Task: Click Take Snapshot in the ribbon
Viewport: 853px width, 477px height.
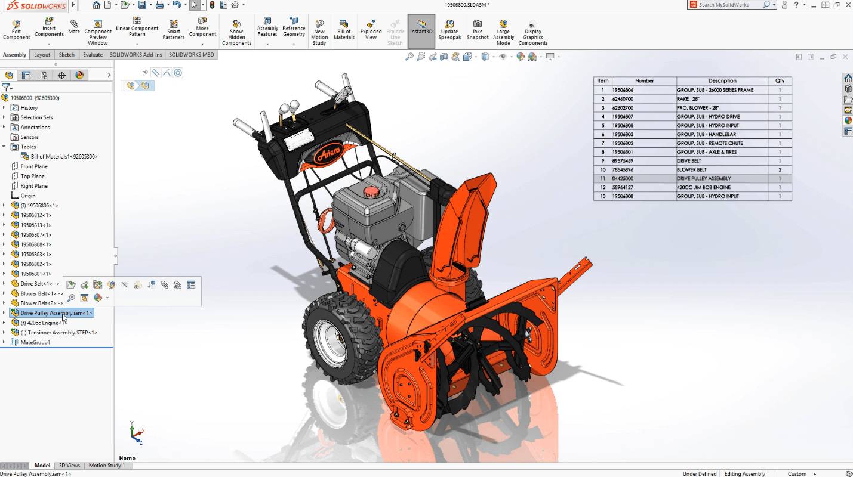Action: [478, 29]
